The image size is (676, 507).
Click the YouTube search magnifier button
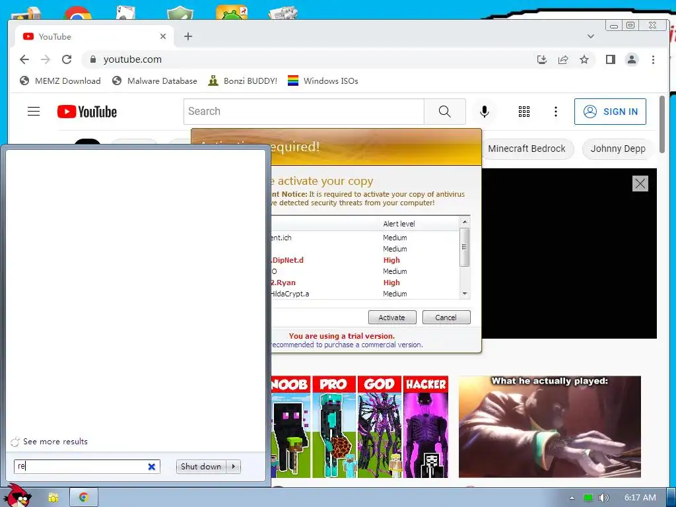tap(444, 112)
